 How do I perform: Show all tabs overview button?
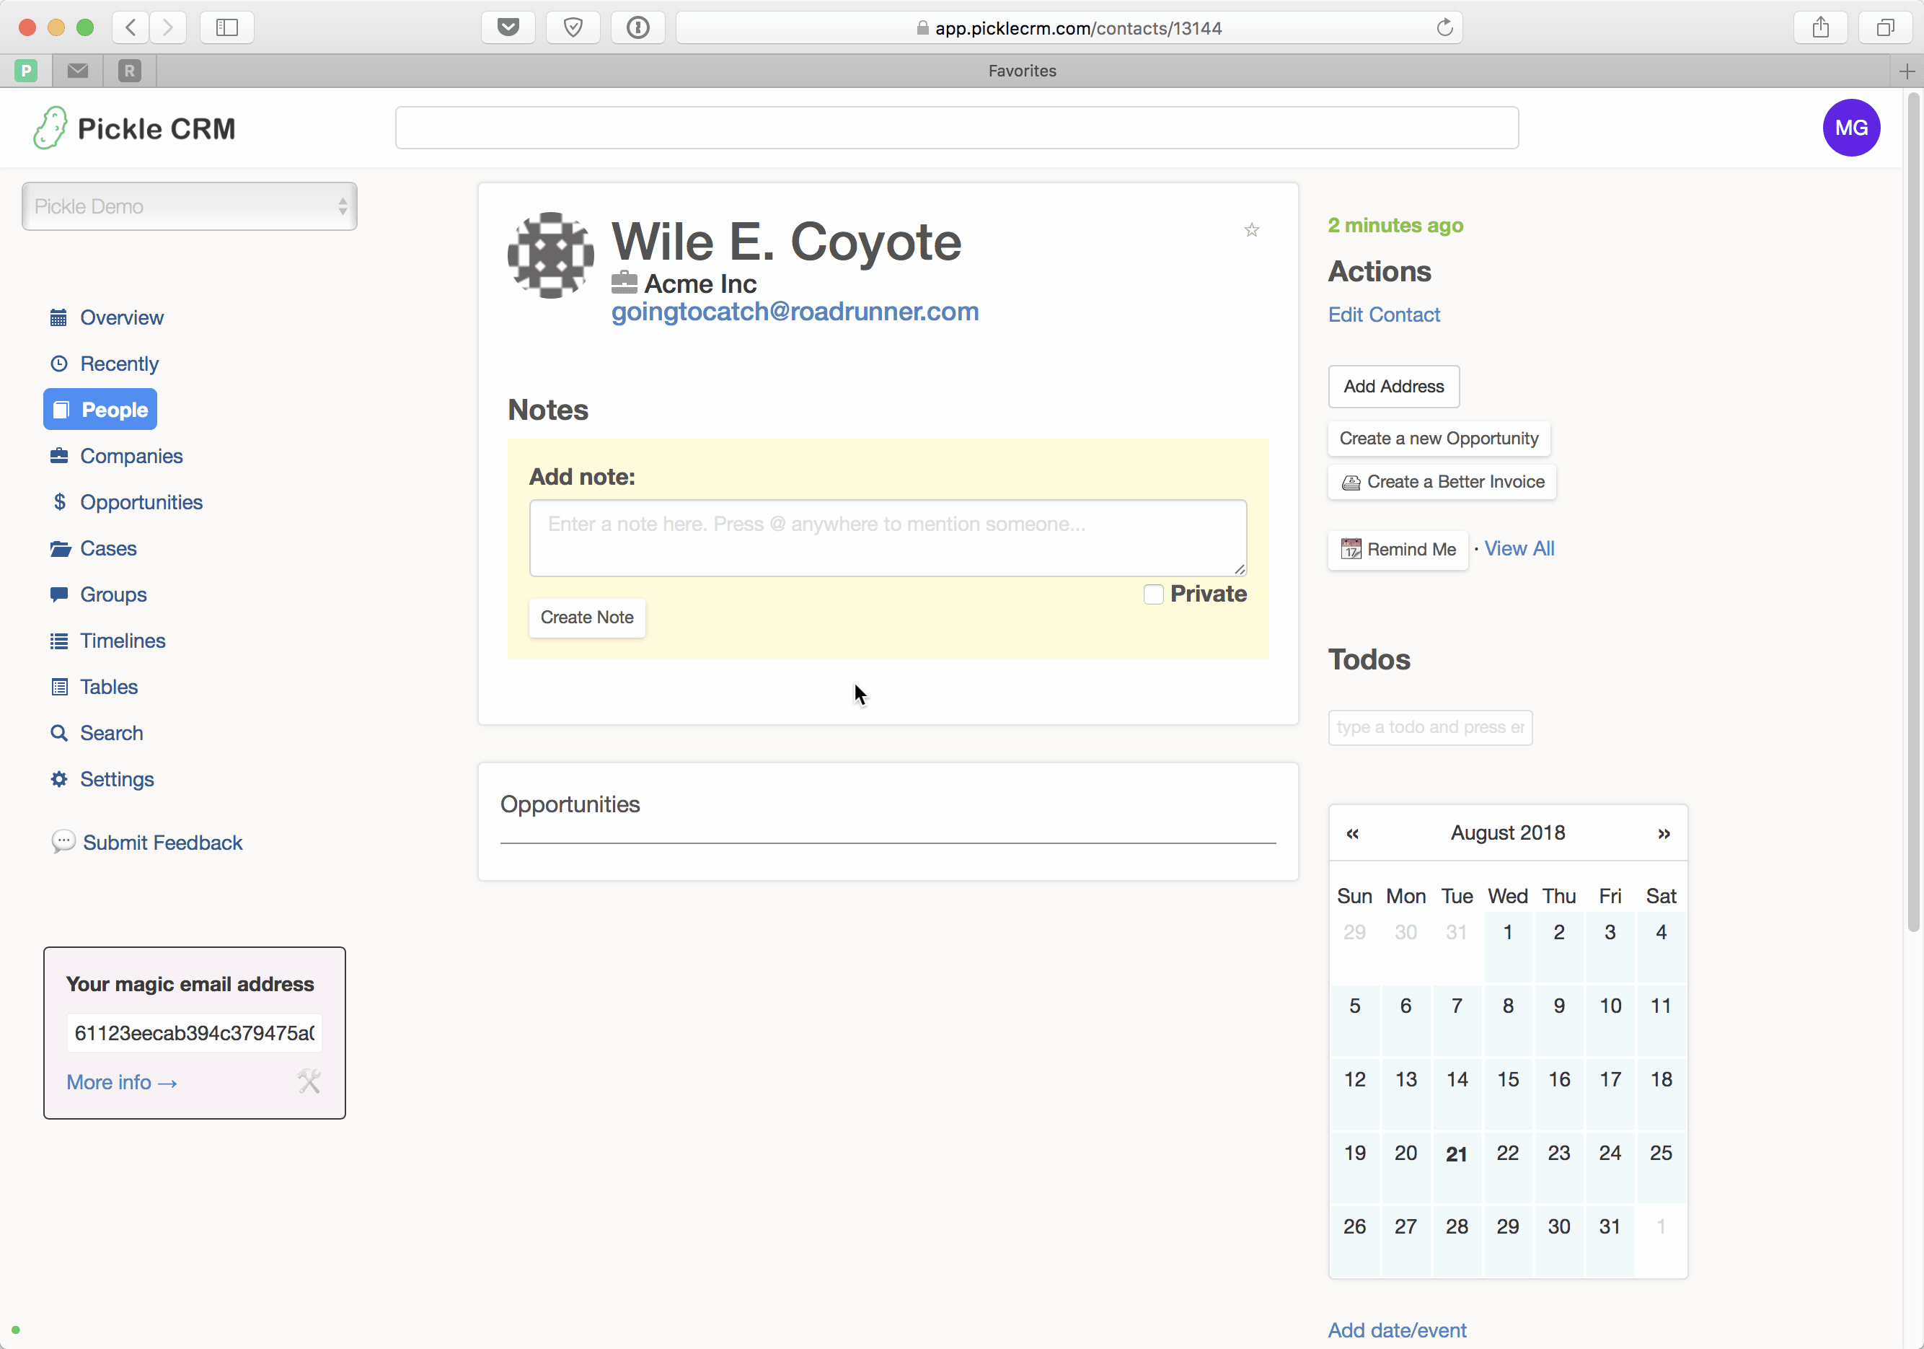point(1886,27)
